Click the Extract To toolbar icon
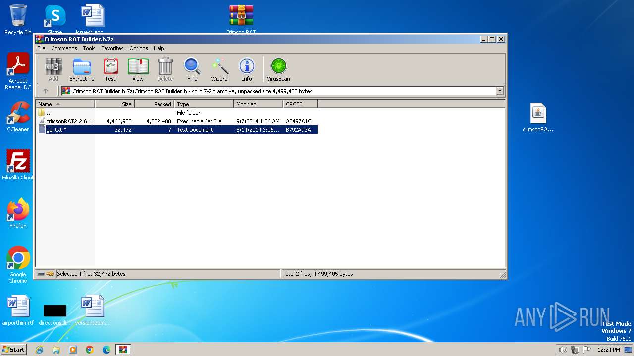This screenshot has height=356, width=634. [82, 70]
